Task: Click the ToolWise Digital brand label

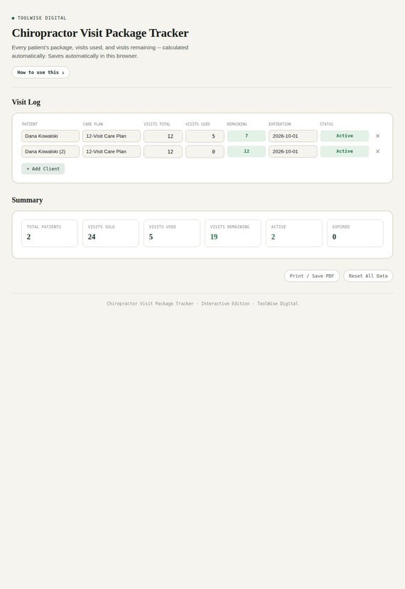Action: [42, 18]
